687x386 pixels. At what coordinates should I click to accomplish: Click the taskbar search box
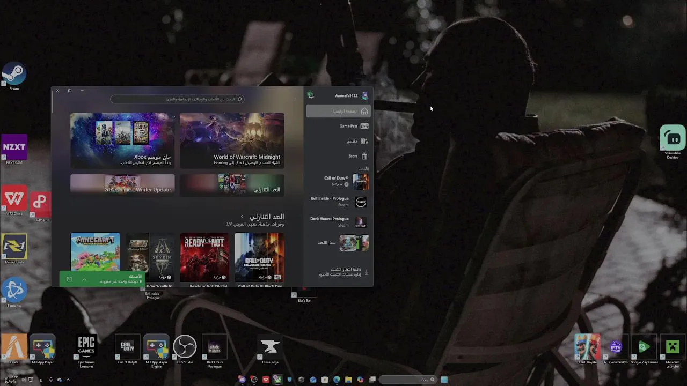point(408,380)
